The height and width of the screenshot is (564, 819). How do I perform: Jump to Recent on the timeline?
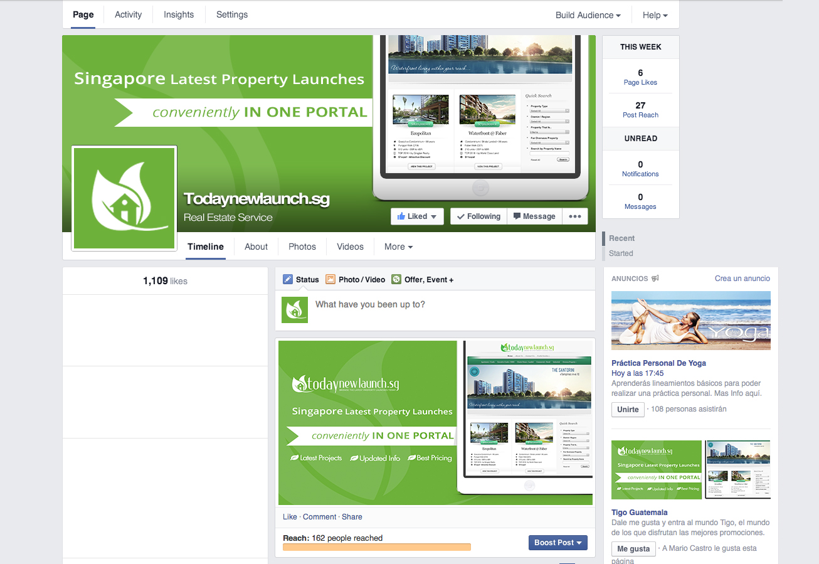(x=621, y=238)
